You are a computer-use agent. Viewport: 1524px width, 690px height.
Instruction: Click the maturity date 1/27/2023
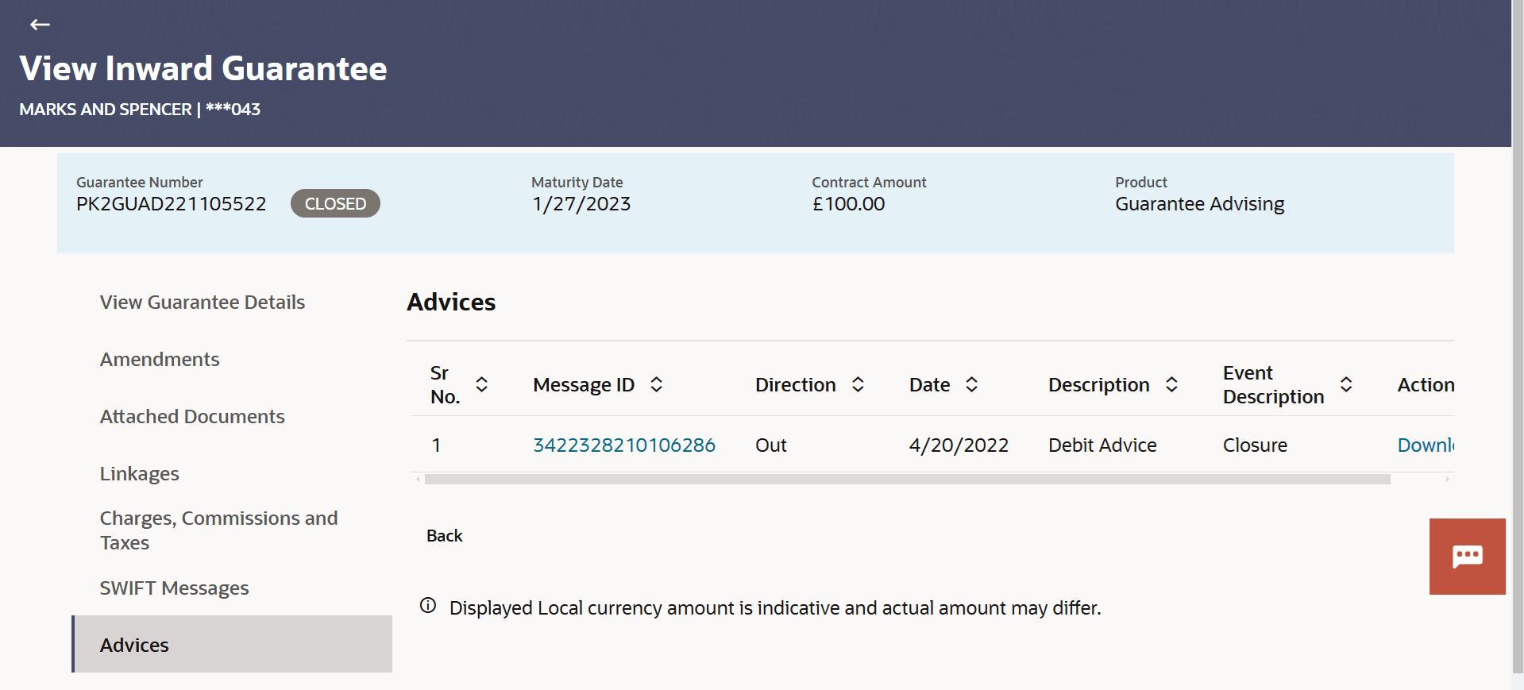coord(581,204)
